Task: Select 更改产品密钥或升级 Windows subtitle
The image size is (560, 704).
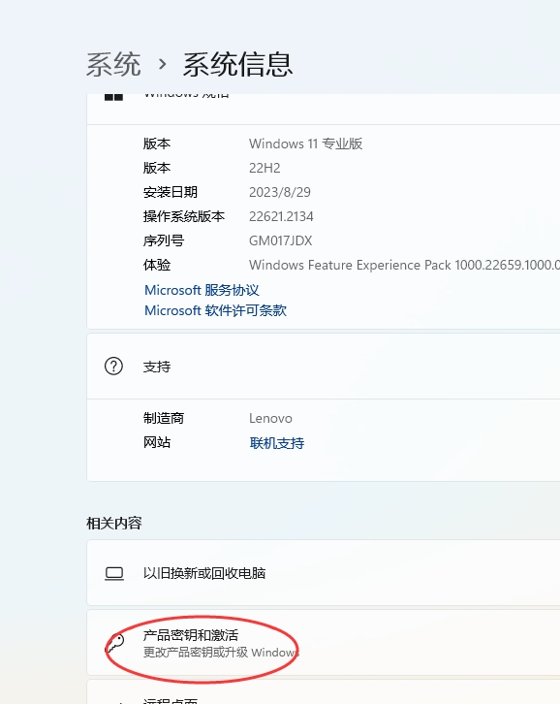Action: tap(221, 652)
